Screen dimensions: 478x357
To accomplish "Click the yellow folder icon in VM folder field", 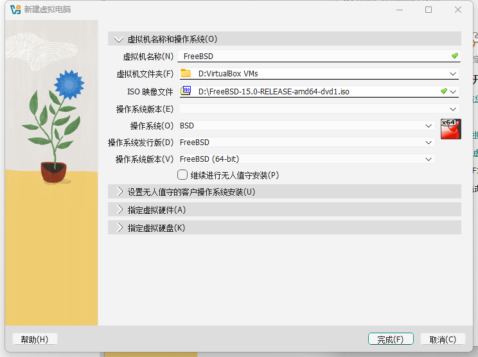I will tap(186, 73).
